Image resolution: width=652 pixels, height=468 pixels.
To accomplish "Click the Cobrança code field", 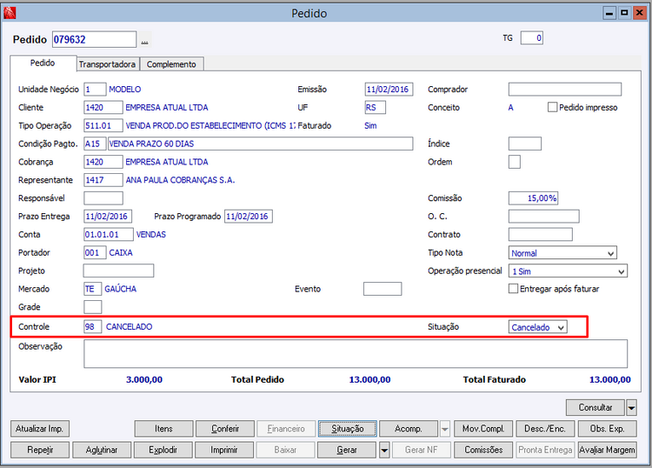I will click(103, 162).
